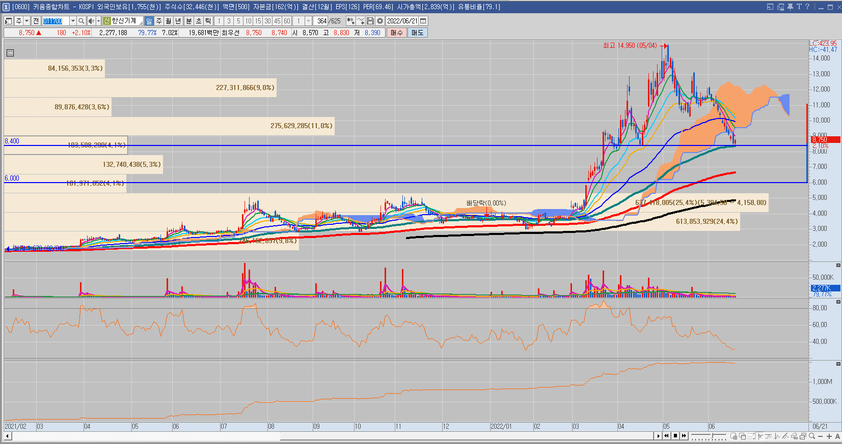The image size is (842, 444).
Task: Expand the speaker options dropdown arrow
Action: point(98,21)
